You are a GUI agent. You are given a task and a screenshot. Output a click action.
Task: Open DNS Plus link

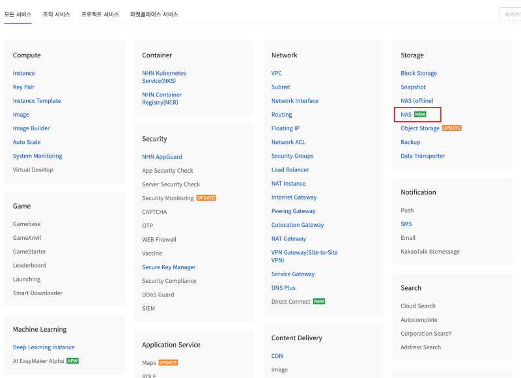[x=283, y=288]
